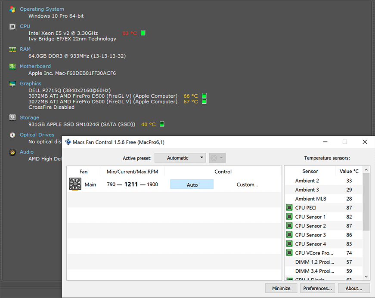
Task: Click the sensor list scroll down arrow
Action: [366, 276]
